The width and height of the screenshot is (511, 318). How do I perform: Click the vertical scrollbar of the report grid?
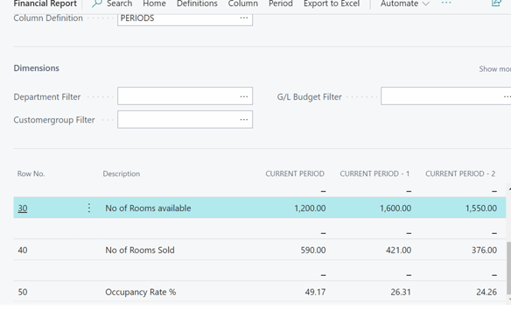(x=508, y=267)
